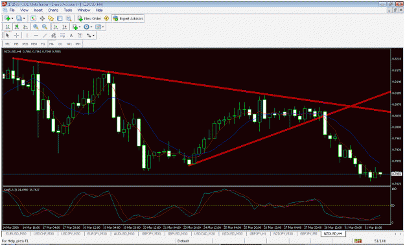
Task: Click the connection status bars indicator
Action: pyautogui.click(x=358, y=241)
